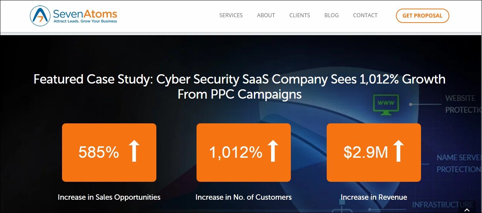Click the 1,012% statistic figure
This screenshot has height=213, width=482.
pyautogui.click(x=236, y=152)
